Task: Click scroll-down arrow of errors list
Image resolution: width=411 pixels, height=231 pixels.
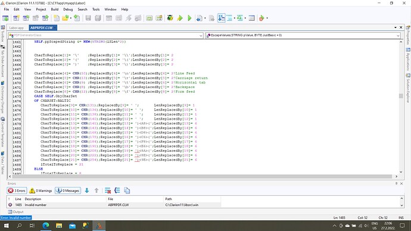Action: 401,205
